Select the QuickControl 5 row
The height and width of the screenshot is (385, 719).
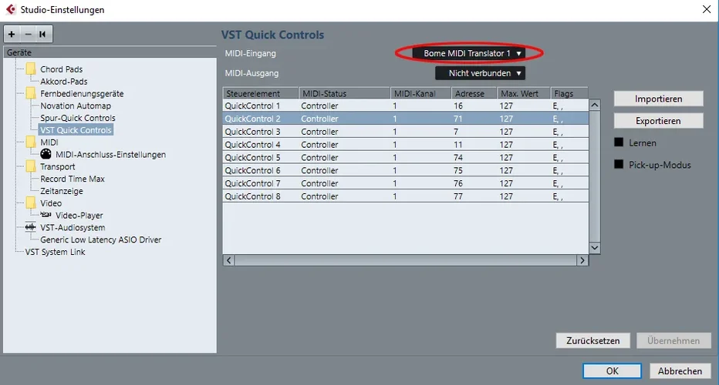tap(405, 158)
